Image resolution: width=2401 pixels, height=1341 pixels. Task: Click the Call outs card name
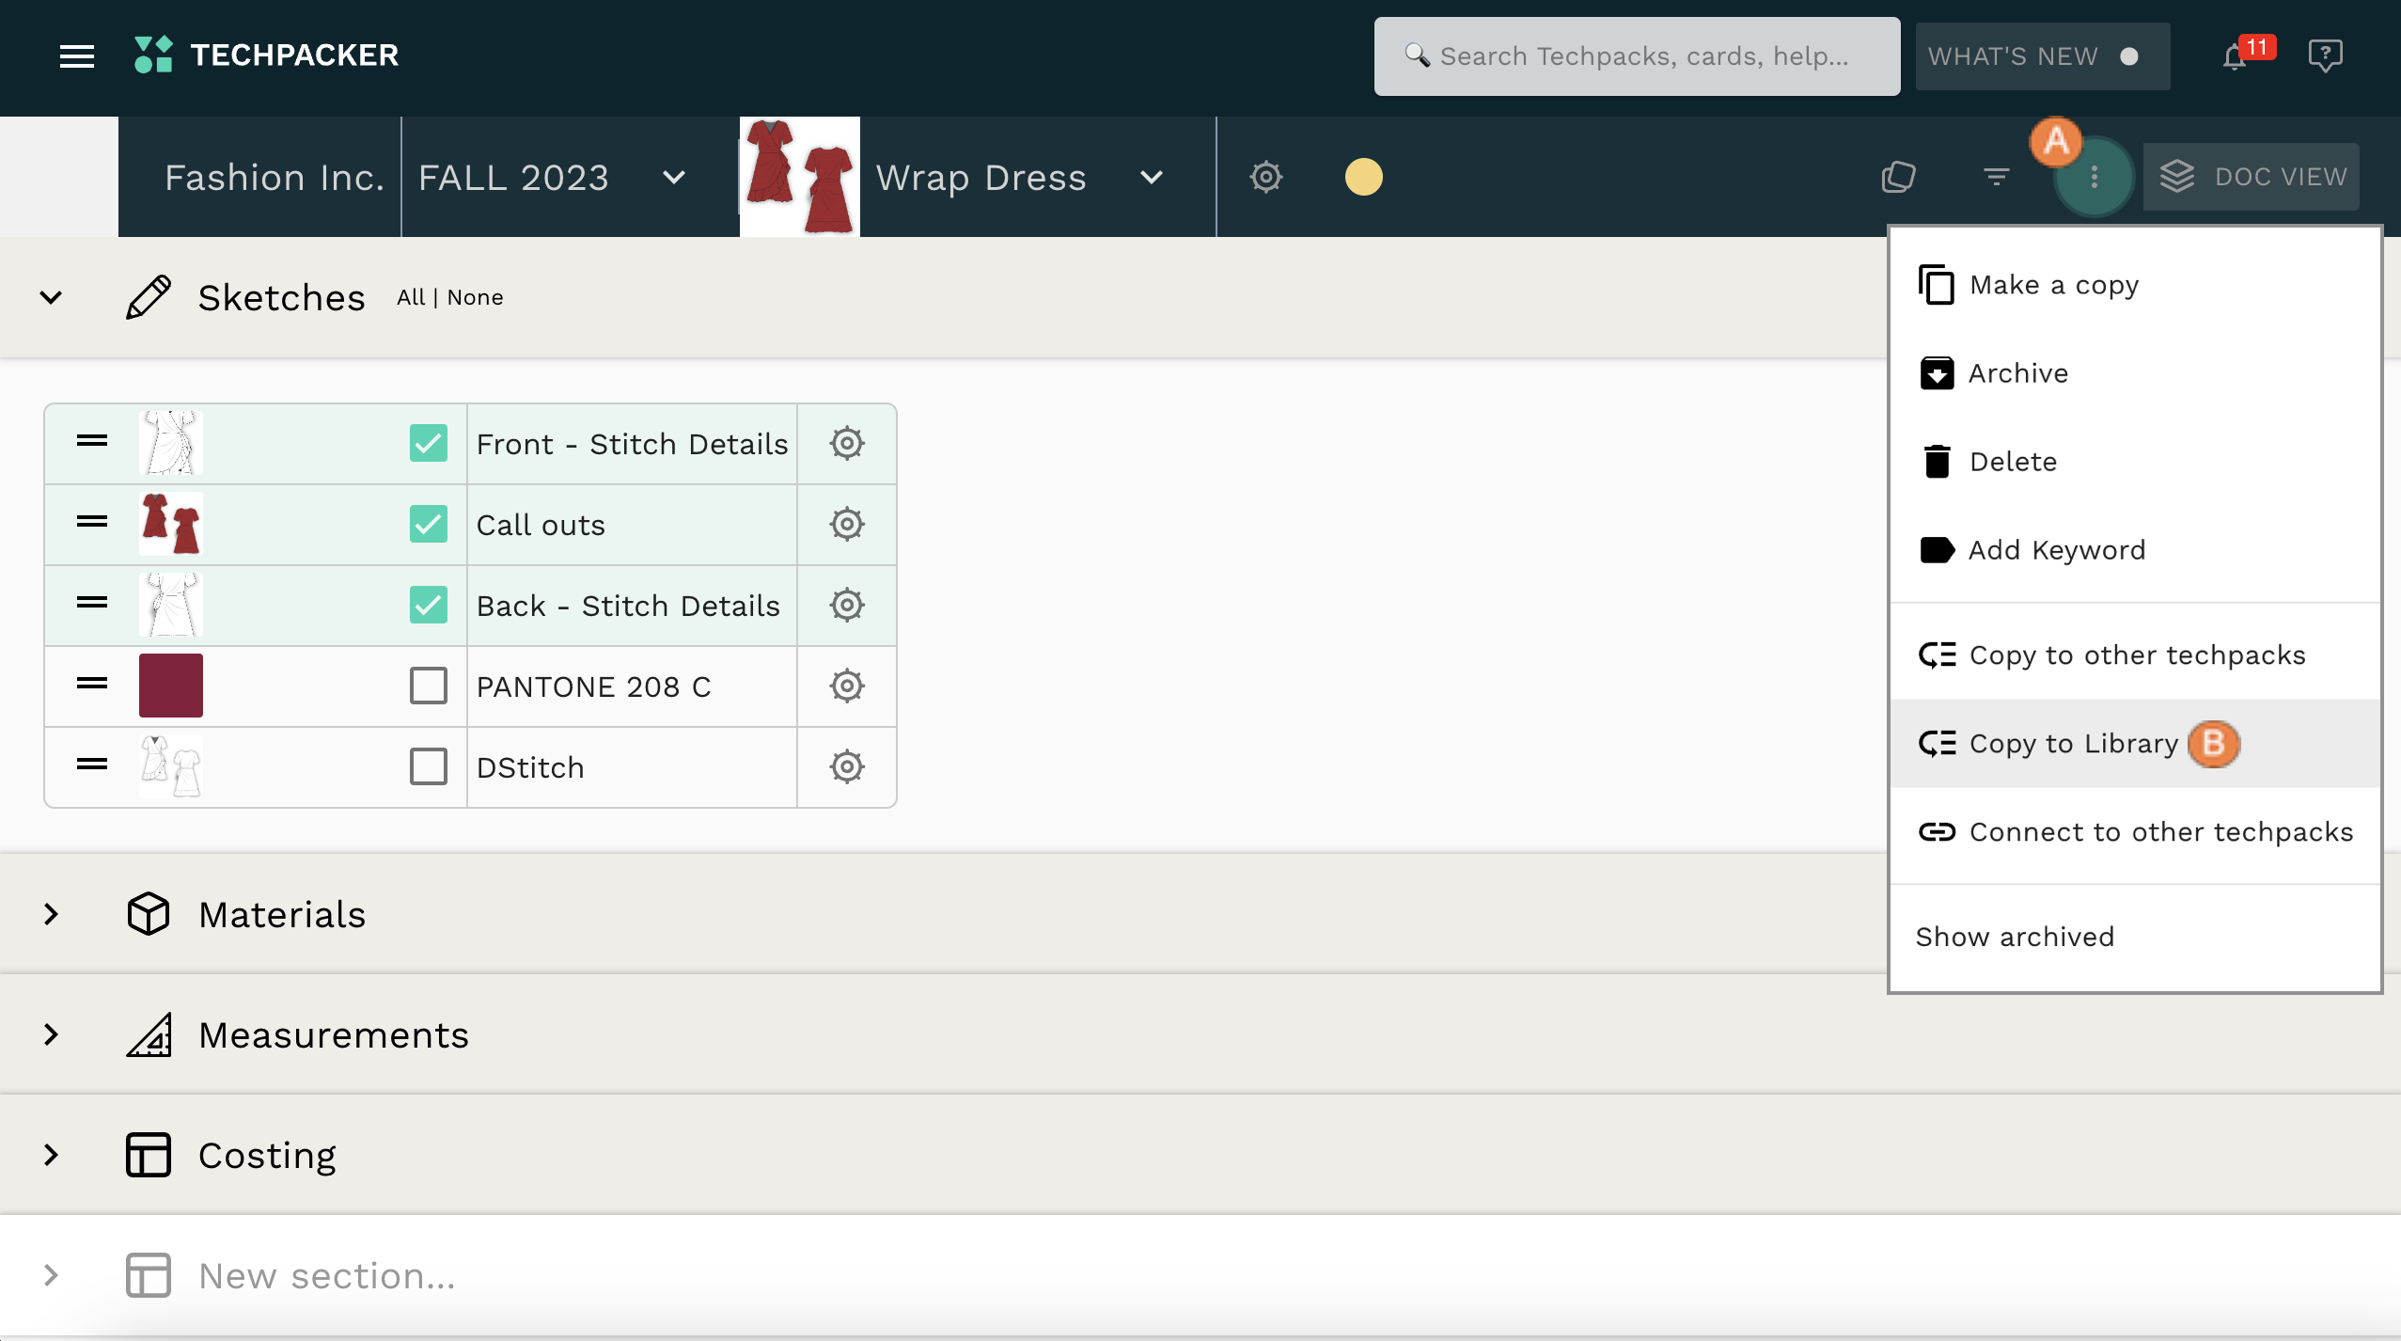541,525
